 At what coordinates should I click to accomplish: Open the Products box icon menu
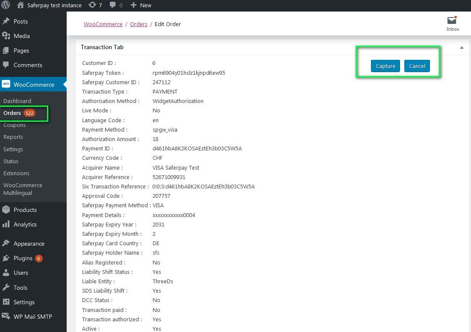coord(6,210)
